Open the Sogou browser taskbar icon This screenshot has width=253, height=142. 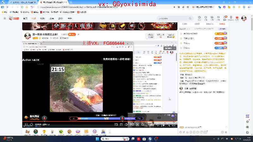[x=150, y=139]
